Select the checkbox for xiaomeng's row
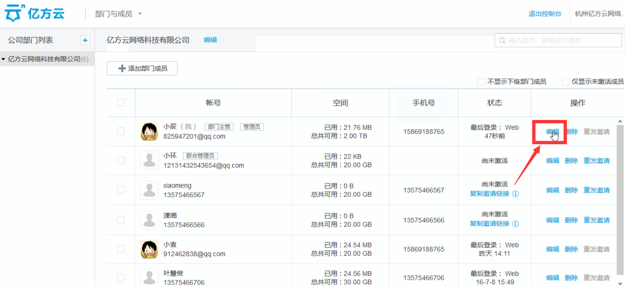 coord(121,190)
